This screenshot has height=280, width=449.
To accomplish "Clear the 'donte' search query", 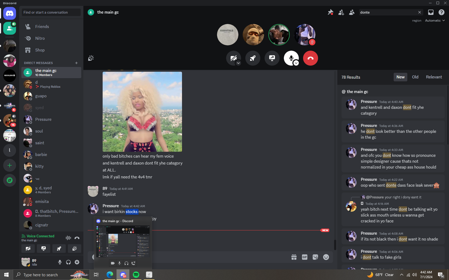I will tap(420, 12).
